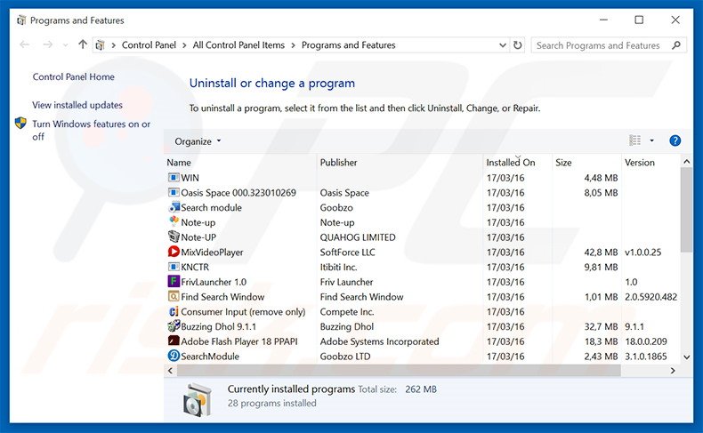Close the Programs and Features window
This screenshot has width=703, height=433.
675,20
